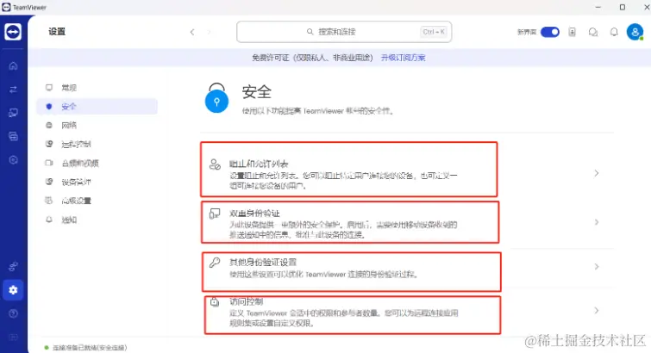Select 网络 in the settings menu
Screen dimensions: 651x353
[x=97, y=125]
